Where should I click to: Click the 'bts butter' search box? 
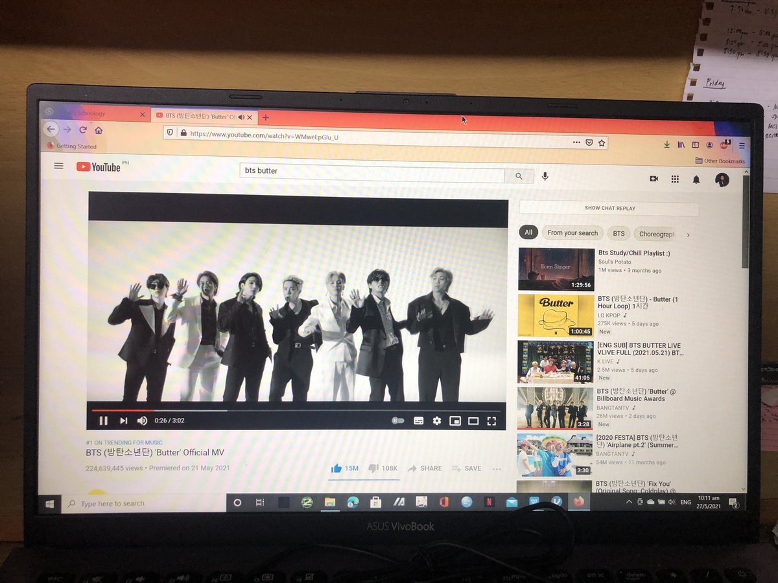tap(372, 171)
